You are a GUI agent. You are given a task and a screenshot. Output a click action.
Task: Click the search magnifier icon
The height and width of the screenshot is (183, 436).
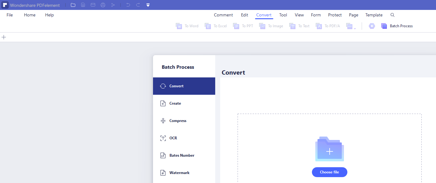click(392, 15)
